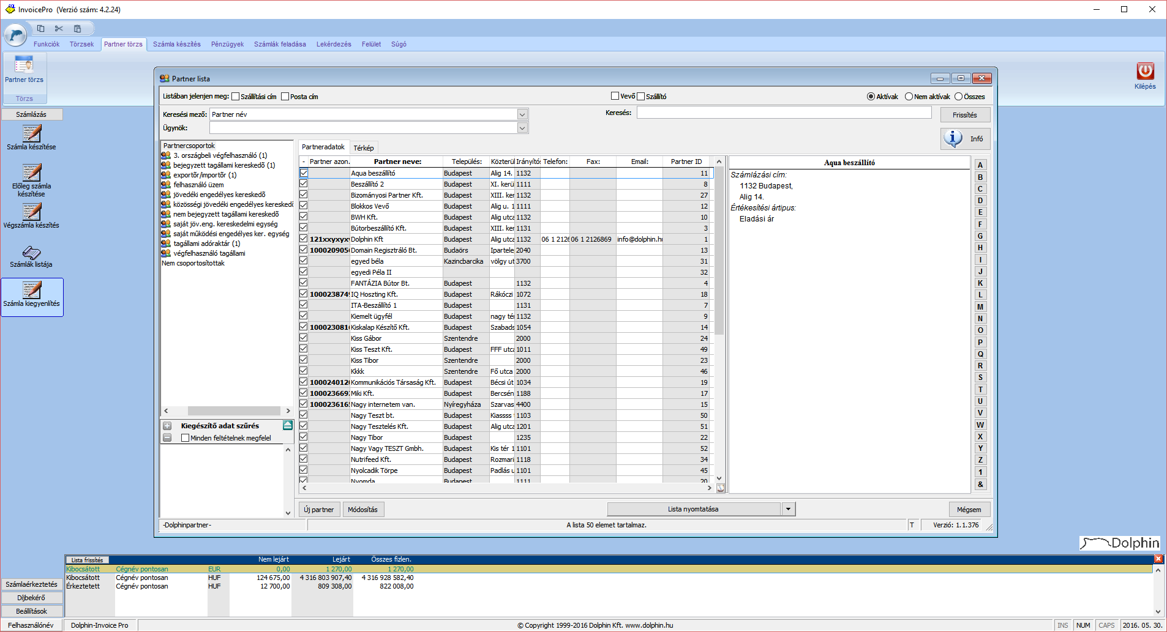Select the Összes radio button
Screen dimensions: 1167x632
958,97
